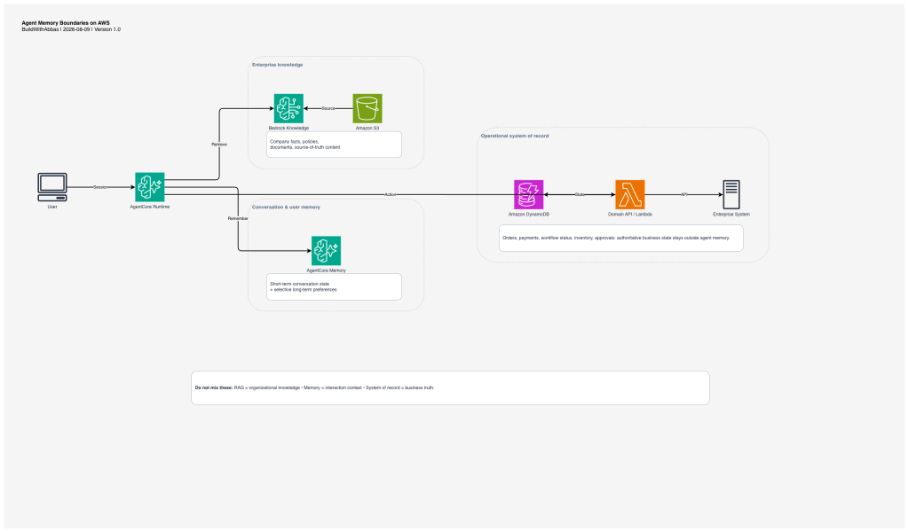This screenshot has height=532, width=908.
Task: Select the User computer icon
Action: (52, 187)
